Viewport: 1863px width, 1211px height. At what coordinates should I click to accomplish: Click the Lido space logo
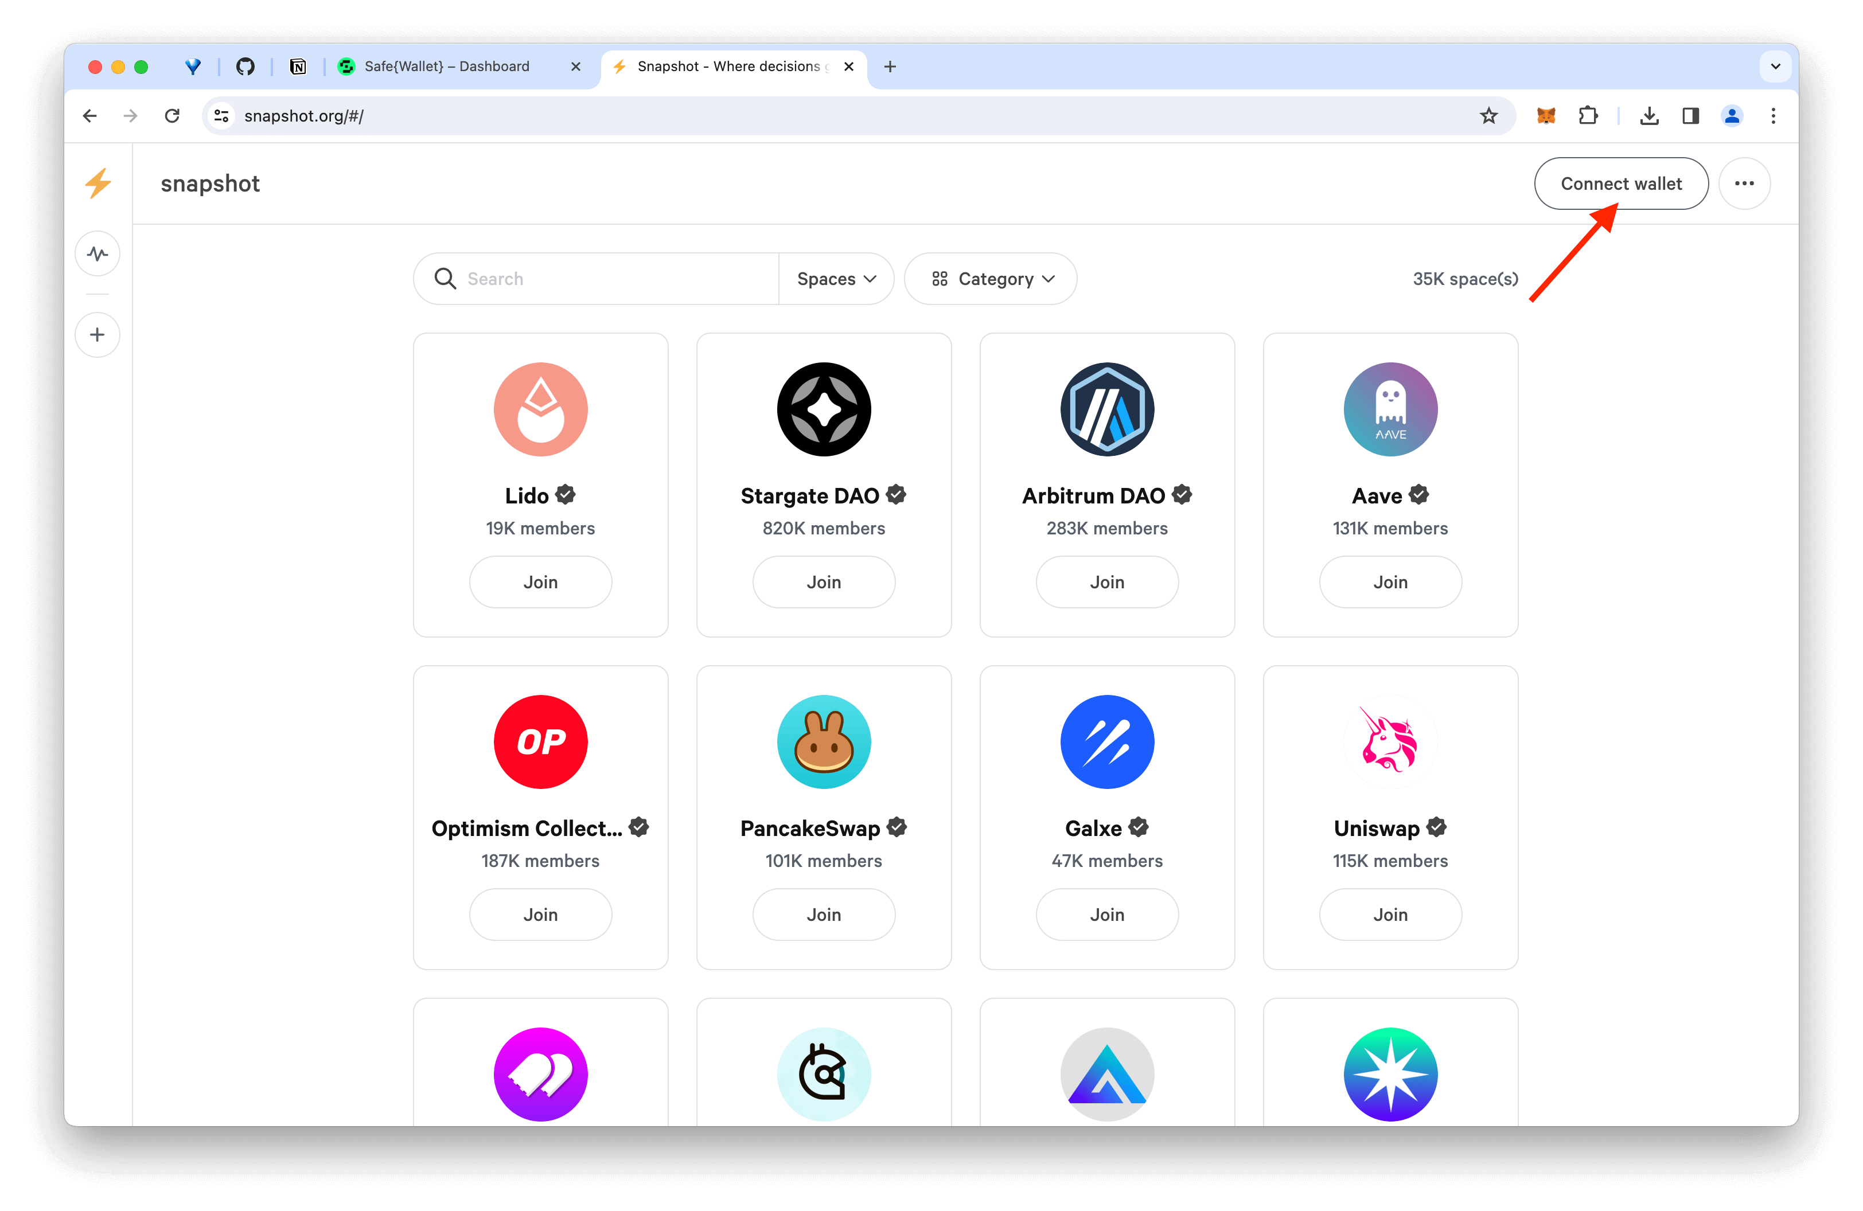[x=541, y=409]
